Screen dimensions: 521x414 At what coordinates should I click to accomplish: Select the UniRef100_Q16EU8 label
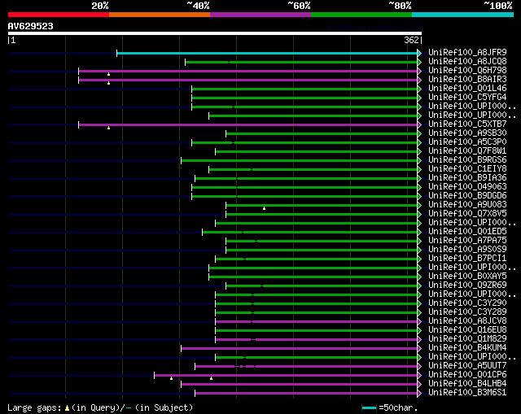tap(467, 330)
